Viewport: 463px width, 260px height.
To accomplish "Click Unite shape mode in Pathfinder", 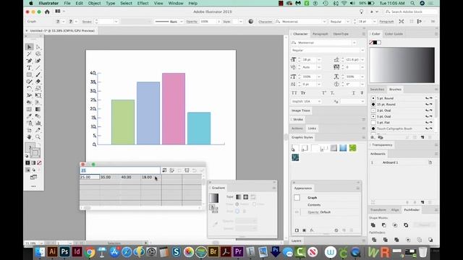I will click(373, 225).
